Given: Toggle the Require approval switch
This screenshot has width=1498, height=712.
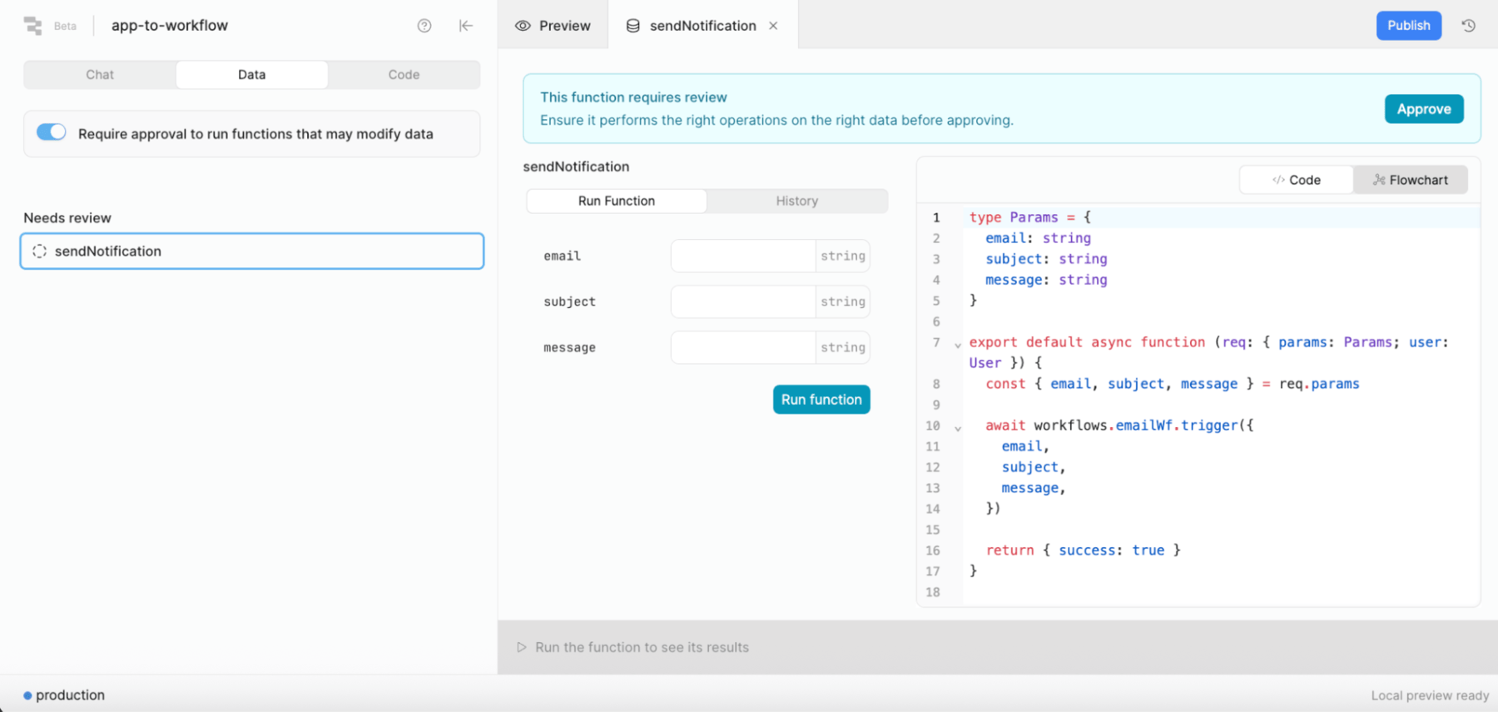Looking at the screenshot, I should coord(52,132).
